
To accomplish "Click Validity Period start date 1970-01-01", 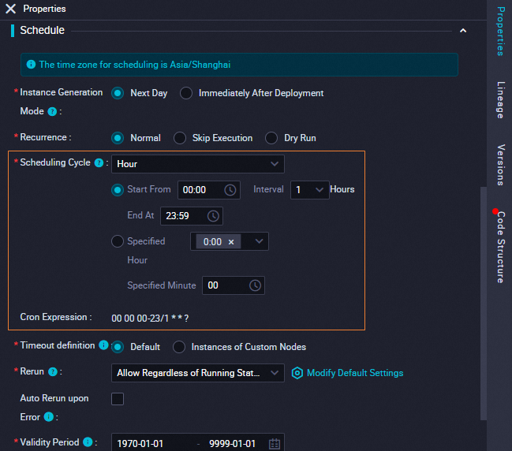I will coord(140,444).
